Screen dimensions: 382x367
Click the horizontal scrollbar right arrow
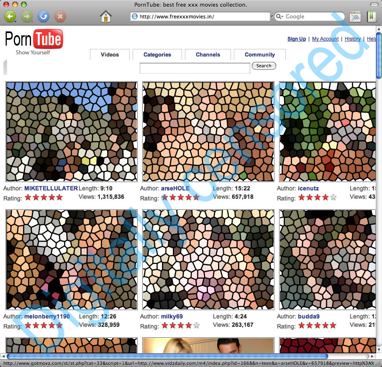[x=372, y=356]
